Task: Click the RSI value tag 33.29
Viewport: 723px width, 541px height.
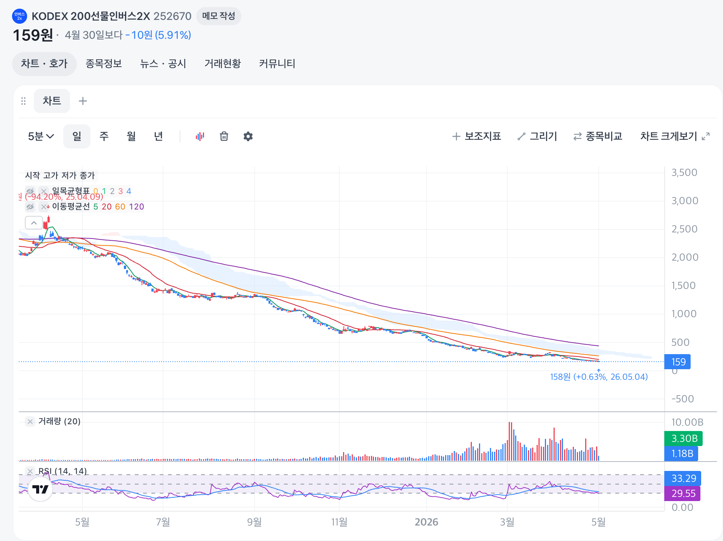Action: click(x=683, y=478)
